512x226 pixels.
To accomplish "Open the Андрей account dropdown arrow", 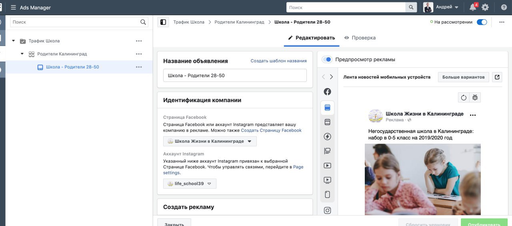I will 456,7.
